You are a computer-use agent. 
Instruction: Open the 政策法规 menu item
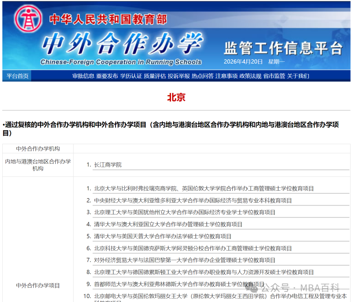click(250, 76)
